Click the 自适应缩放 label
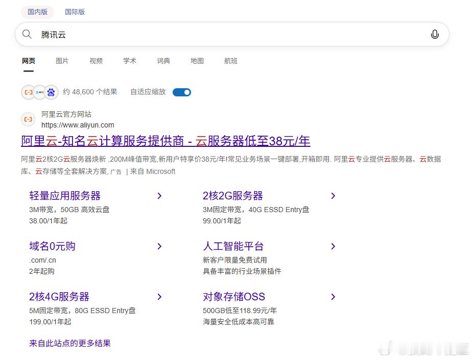This screenshot has width=474, height=360. 148,92
